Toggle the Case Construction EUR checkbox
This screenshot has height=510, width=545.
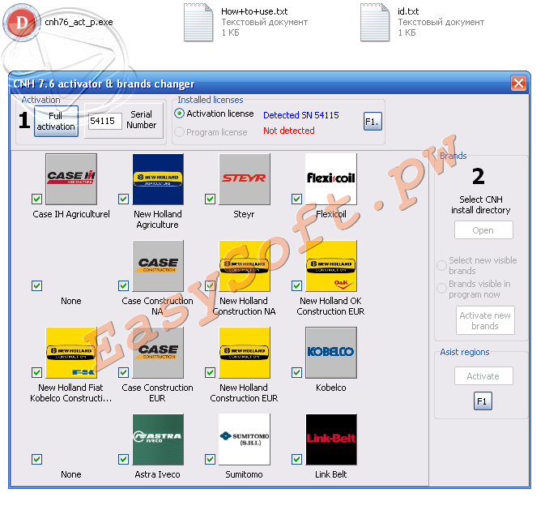click(x=123, y=372)
